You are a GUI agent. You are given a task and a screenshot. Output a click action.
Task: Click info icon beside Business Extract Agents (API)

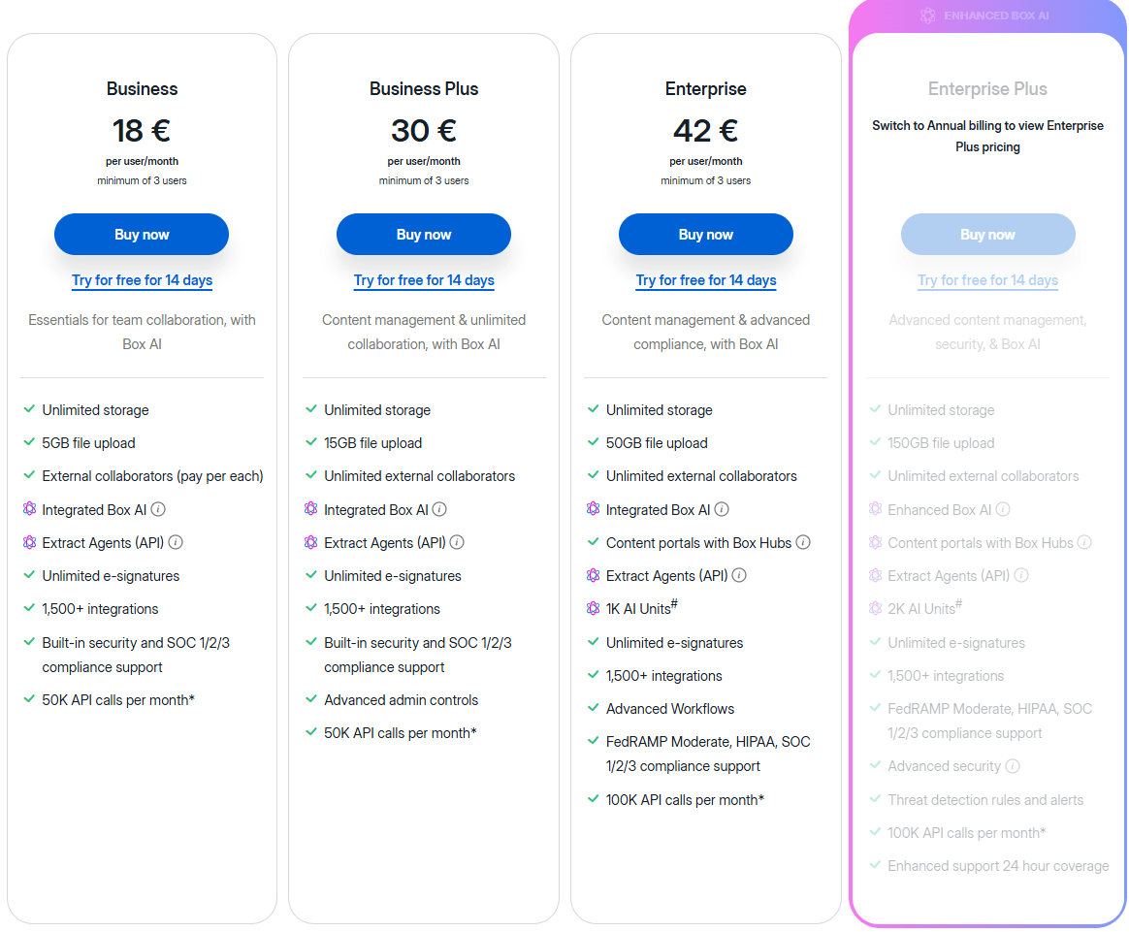176,542
